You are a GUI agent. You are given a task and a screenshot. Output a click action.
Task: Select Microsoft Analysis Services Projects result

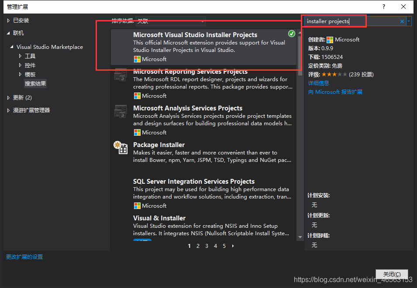(x=203, y=120)
